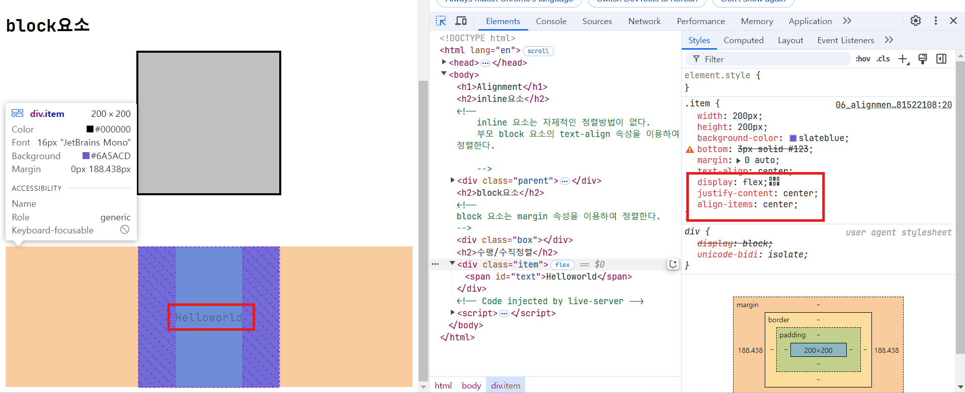Open the flexbox editor icon next to display: flex
Image resolution: width=965 pixels, height=393 pixels.
774,182
